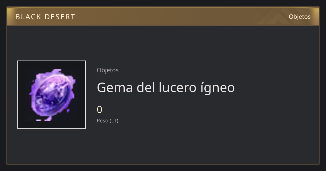
Task: Click the gold header banner bar
Action: pyautogui.click(x=163, y=16)
